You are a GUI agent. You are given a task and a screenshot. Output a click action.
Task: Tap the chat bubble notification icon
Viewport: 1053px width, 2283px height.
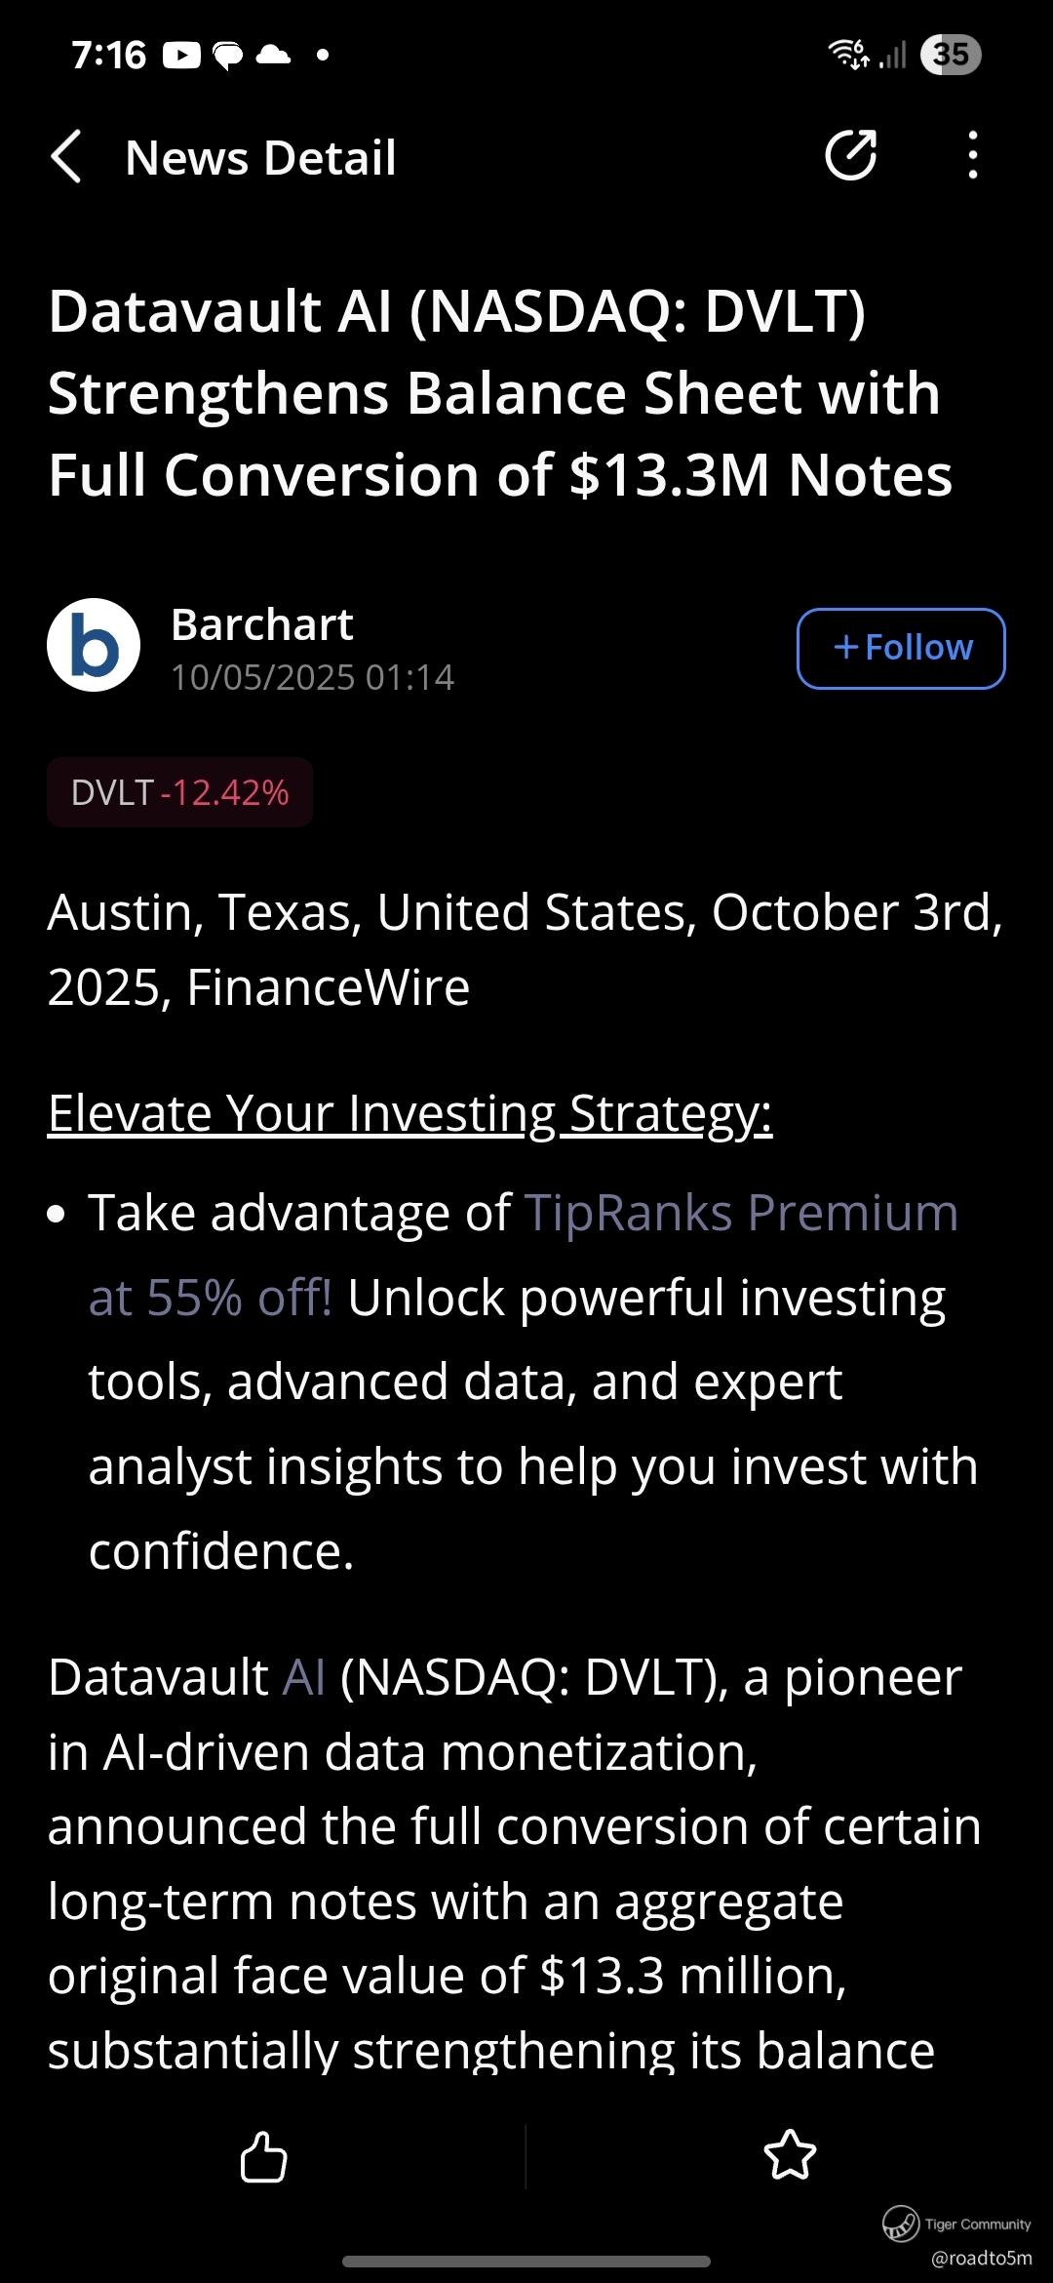tap(227, 56)
